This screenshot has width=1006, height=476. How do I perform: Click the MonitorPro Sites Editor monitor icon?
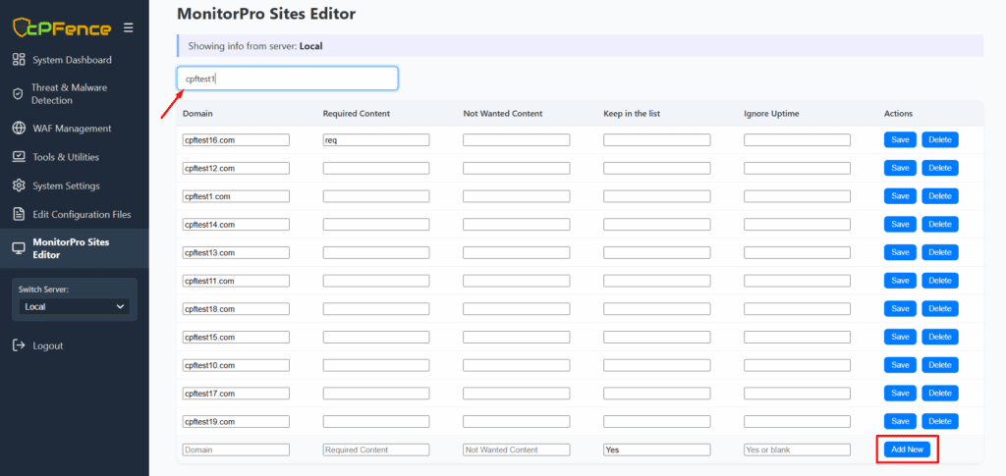[x=18, y=248]
